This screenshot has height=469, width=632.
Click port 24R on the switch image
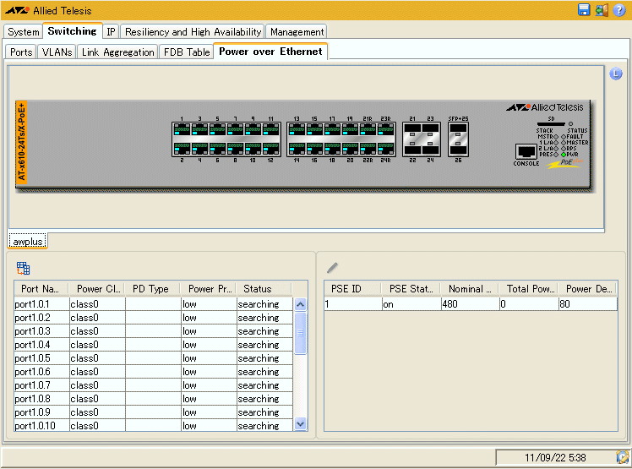(386, 149)
